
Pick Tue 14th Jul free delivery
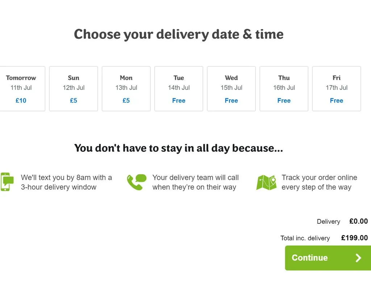[x=179, y=88]
